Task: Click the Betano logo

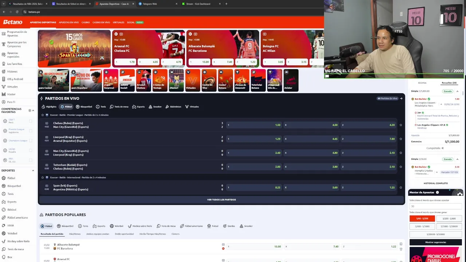Action: coord(13,22)
